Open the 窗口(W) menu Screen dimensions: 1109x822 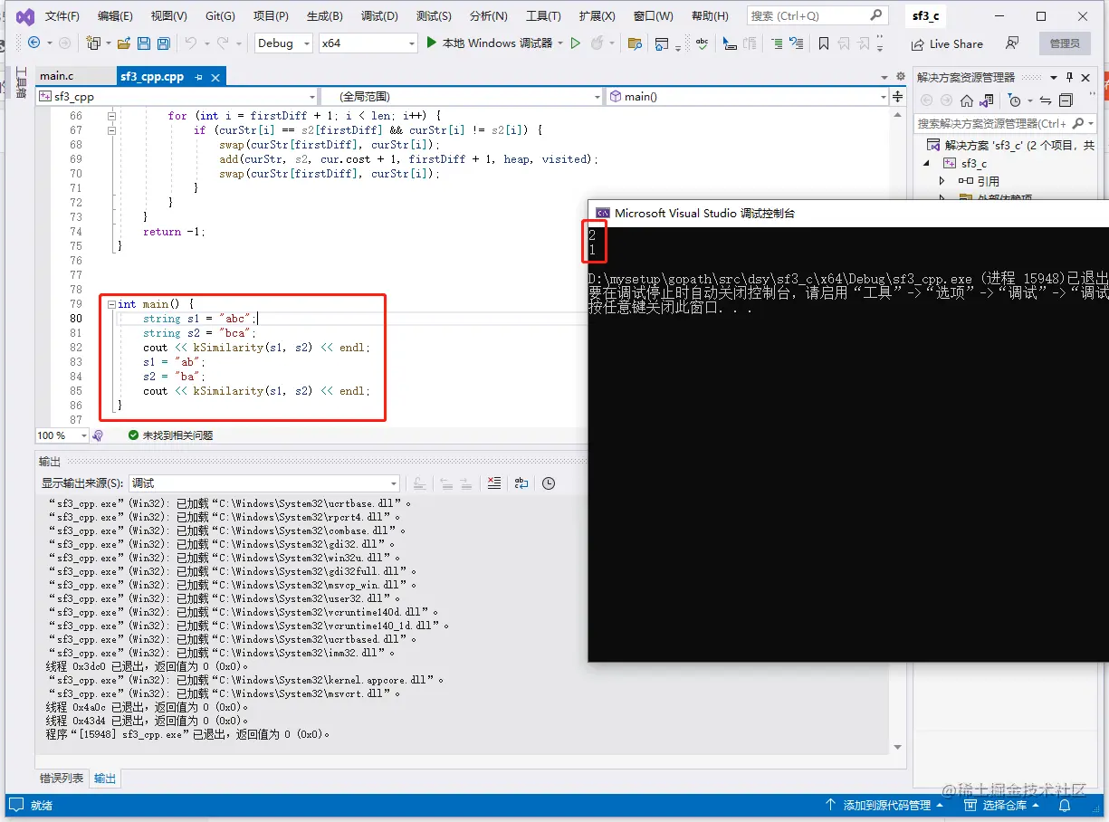653,16
